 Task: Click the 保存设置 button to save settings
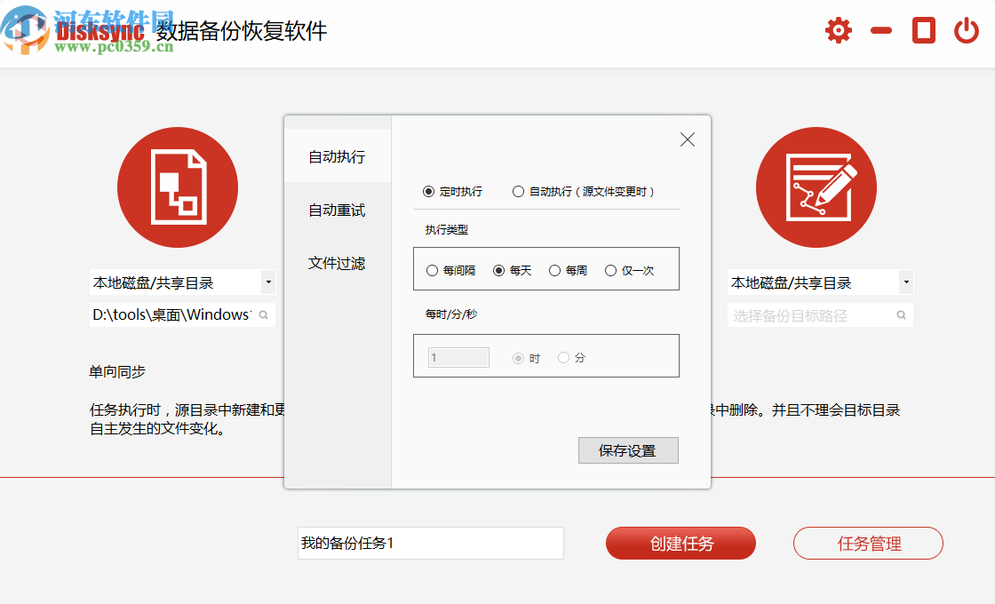[628, 450]
